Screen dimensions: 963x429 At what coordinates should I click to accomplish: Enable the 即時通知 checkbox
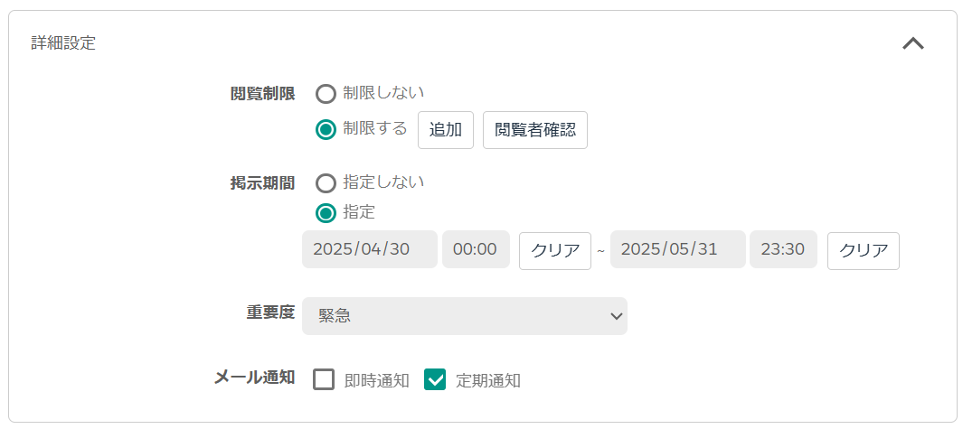[x=324, y=380]
